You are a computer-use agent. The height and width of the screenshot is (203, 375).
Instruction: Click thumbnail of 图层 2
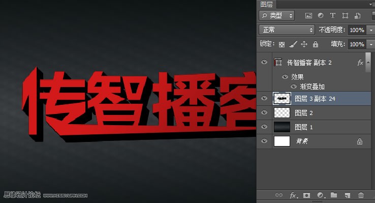click(x=282, y=112)
